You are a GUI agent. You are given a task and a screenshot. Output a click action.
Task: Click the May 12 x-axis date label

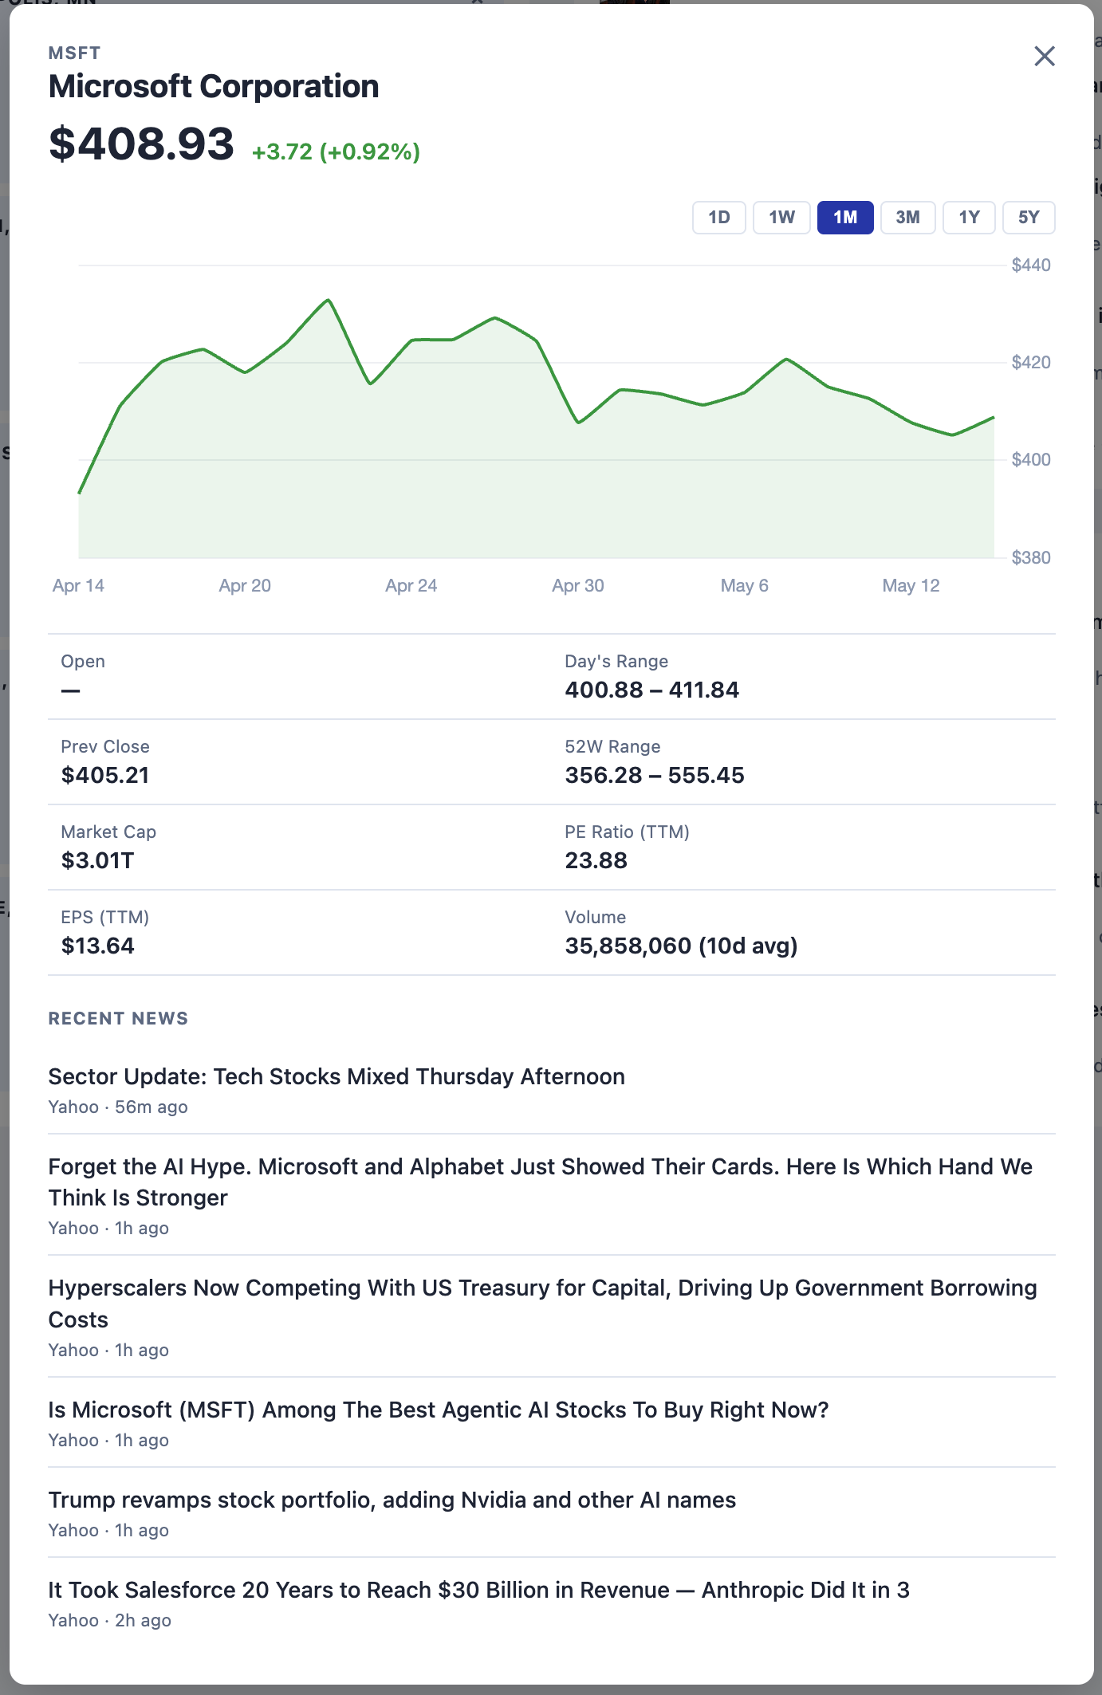[x=911, y=585]
